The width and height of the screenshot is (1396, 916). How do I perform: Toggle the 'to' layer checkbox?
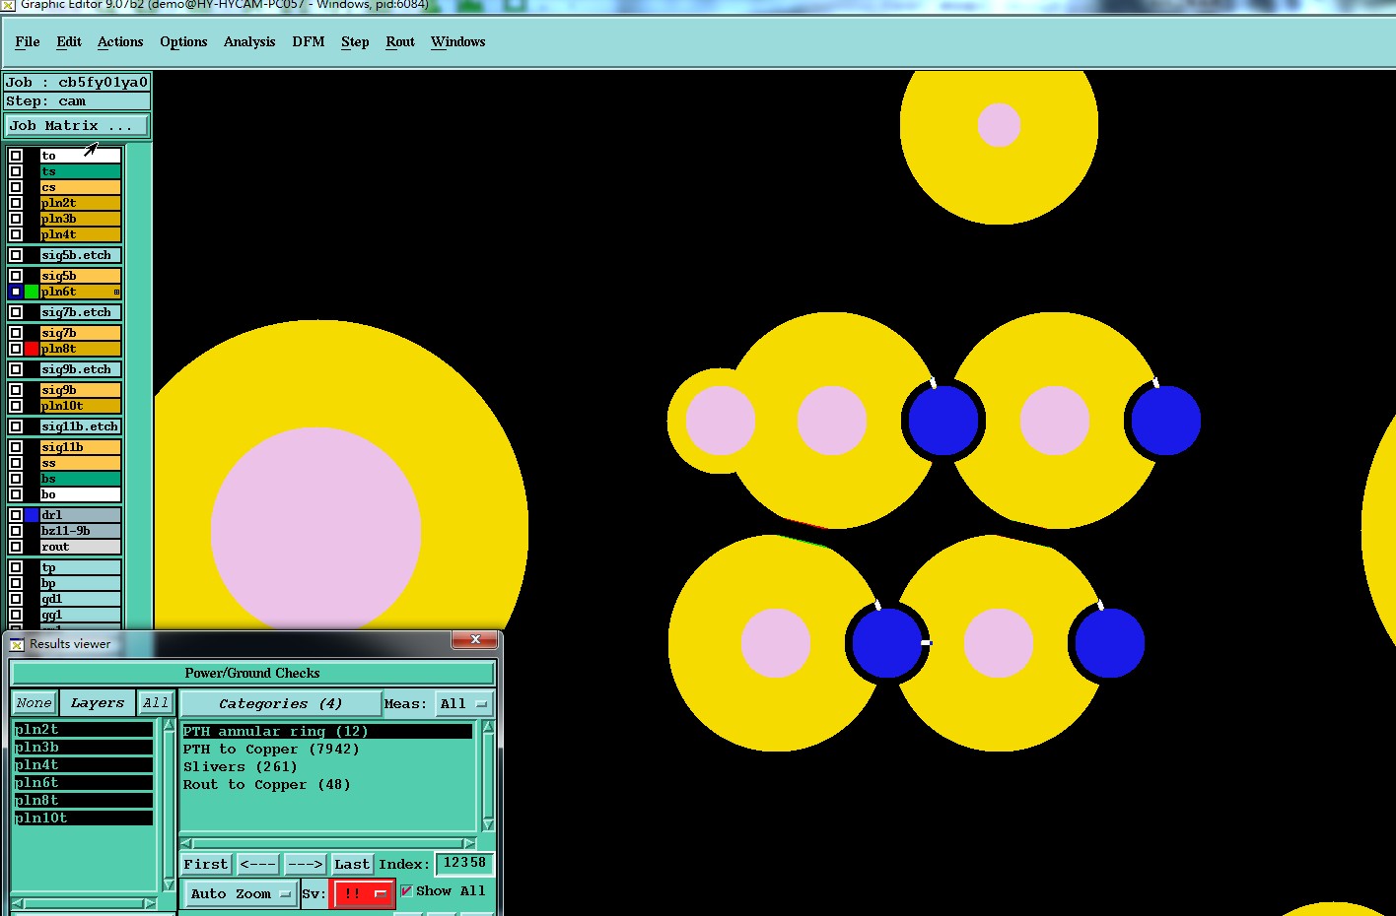point(16,156)
